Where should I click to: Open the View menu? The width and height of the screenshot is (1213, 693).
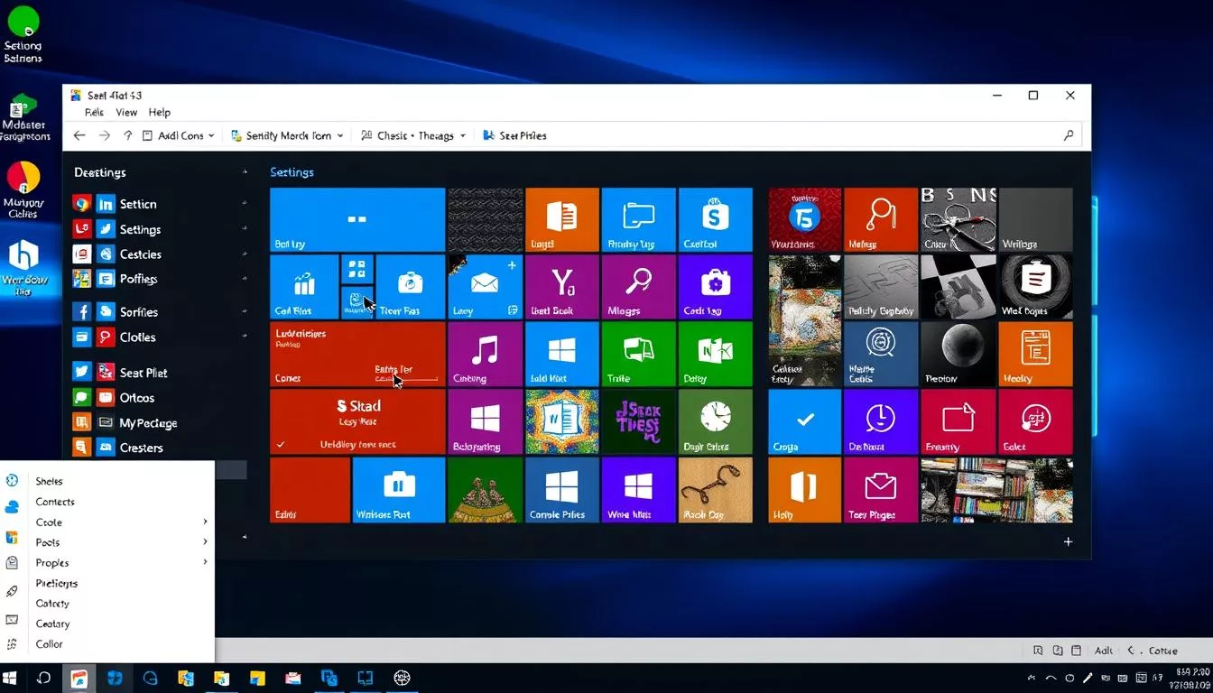pos(126,113)
